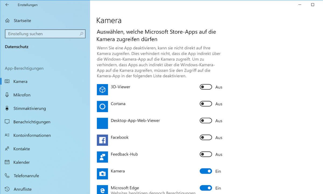Screen dimensions: 323x194
Task: Click the Anrufliste history icon
Action: [7, 189]
